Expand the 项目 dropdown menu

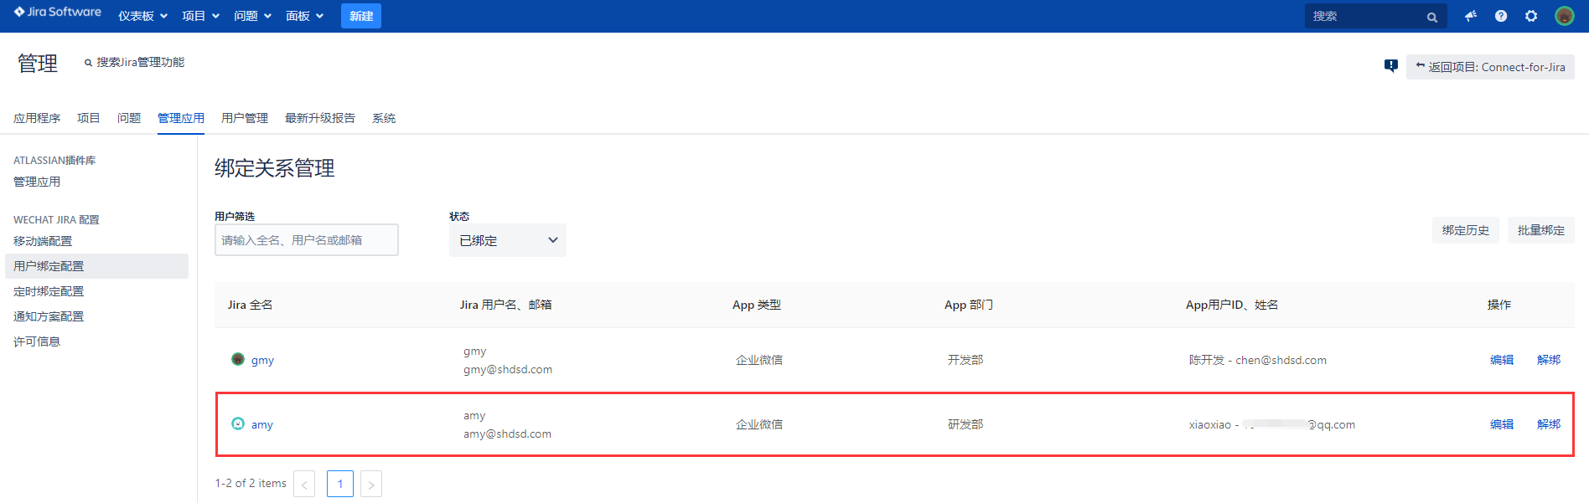coord(200,16)
